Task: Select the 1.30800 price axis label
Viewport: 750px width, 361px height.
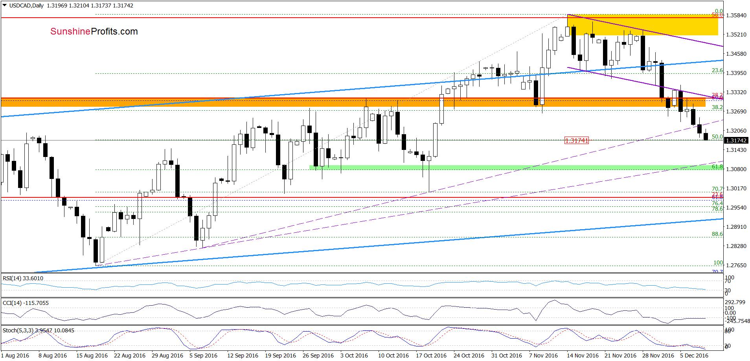Action: pyautogui.click(x=736, y=169)
